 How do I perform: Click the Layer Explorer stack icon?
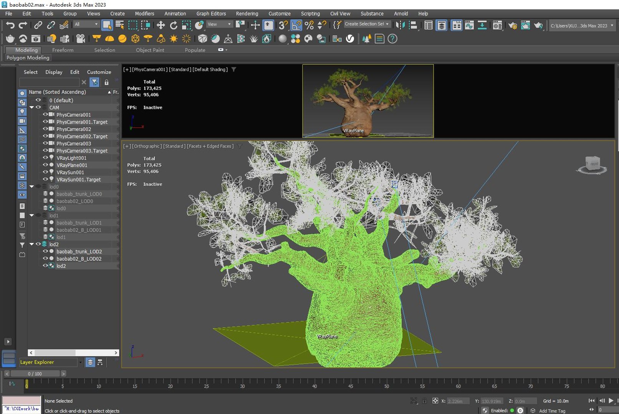click(x=90, y=362)
